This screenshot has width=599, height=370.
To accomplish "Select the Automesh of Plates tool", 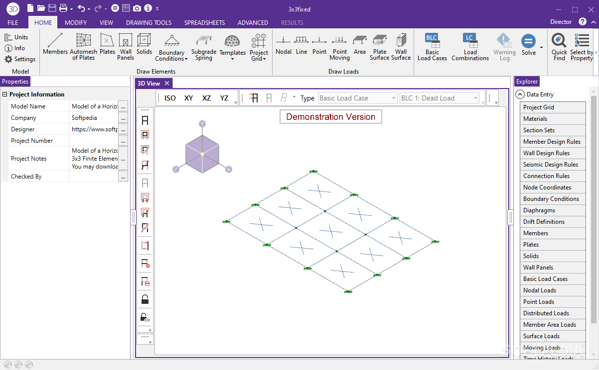I will (83, 47).
